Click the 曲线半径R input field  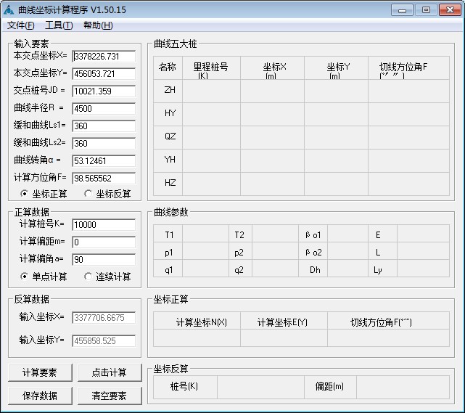pyautogui.click(x=104, y=109)
